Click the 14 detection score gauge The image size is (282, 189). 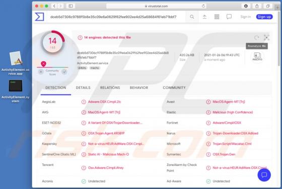(x=52, y=43)
